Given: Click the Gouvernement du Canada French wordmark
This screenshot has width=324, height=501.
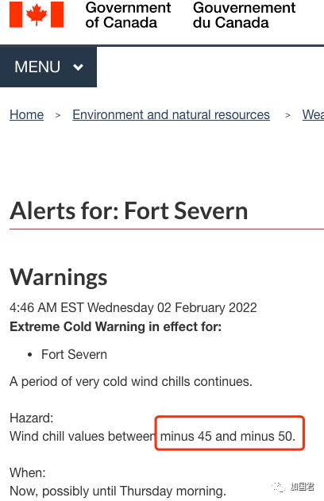Looking at the screenshot, I should pyautogui.click(x=244, y=15).
